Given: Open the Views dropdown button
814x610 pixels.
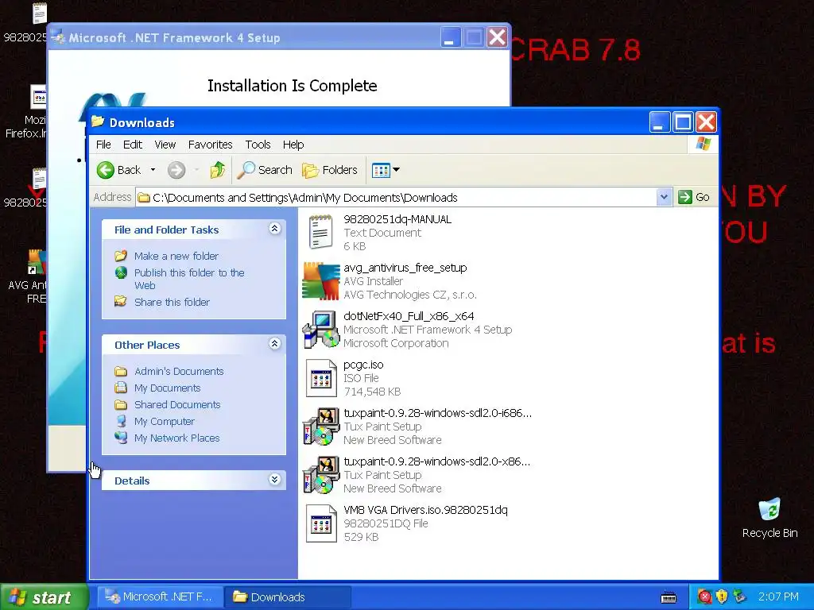Looking at the screenshot, I should [x=386, y=170].
